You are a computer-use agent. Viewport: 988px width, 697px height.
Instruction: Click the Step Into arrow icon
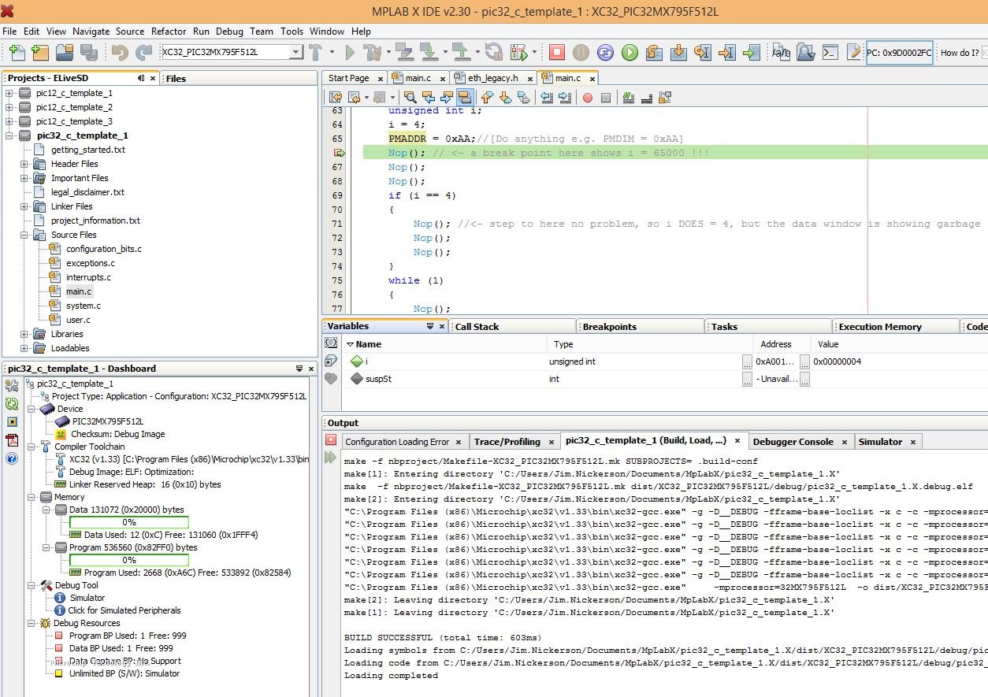[x=678, y=53]
